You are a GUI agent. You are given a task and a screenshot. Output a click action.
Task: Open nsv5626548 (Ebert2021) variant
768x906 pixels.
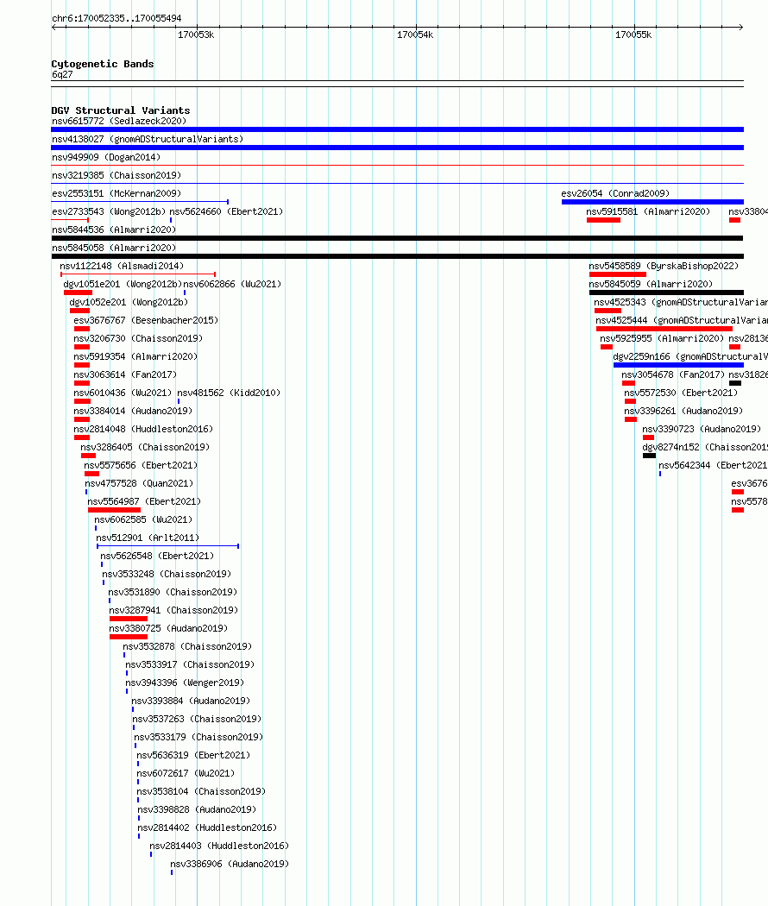click(x=157, y=556)
